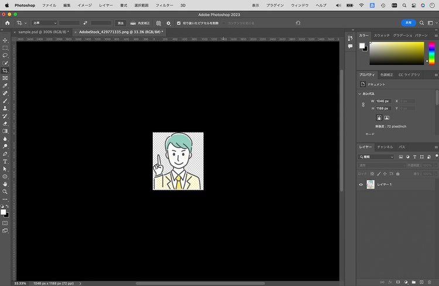
Task: Open the crop overlay grid options
Action: tap(159, 23)
